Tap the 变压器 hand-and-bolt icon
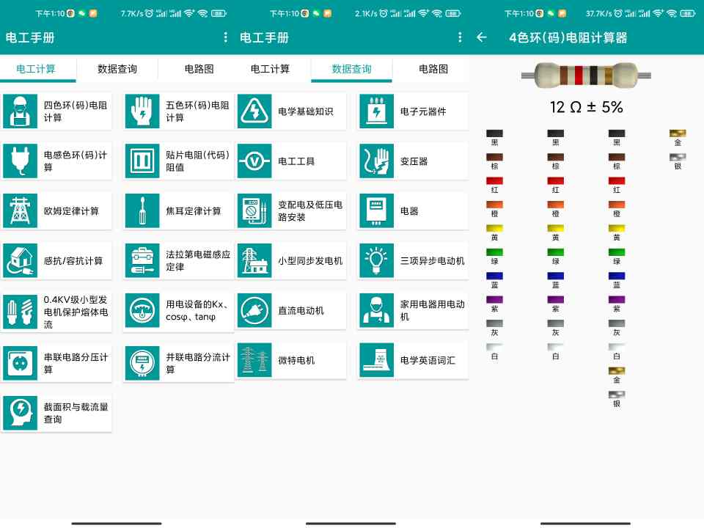Viewport: 704px width, 528px height. coord(376,161)
